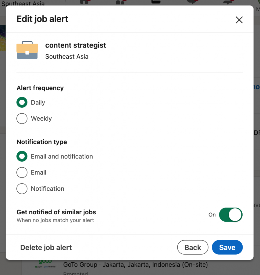This screenshot has width=260, height=275.
Task: Dismiss the Edit job alert dialog with X
Action: pos(239,20)
